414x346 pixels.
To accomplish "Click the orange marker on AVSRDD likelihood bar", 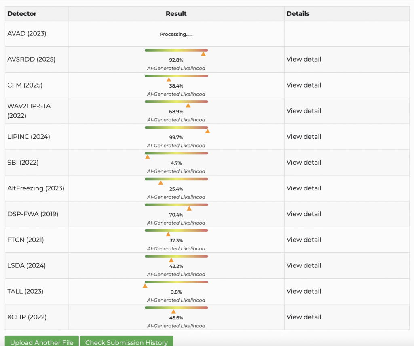I will [x=203, y=54].
